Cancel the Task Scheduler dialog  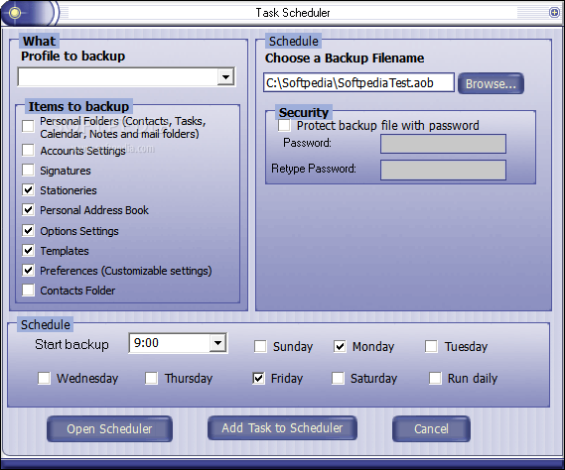(431, 428)
